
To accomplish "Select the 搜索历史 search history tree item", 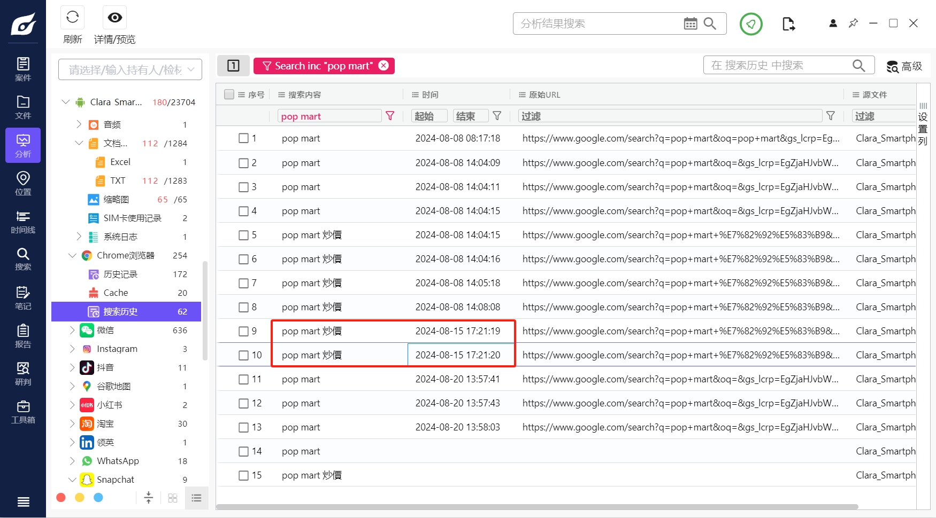I will click(126, 311).
